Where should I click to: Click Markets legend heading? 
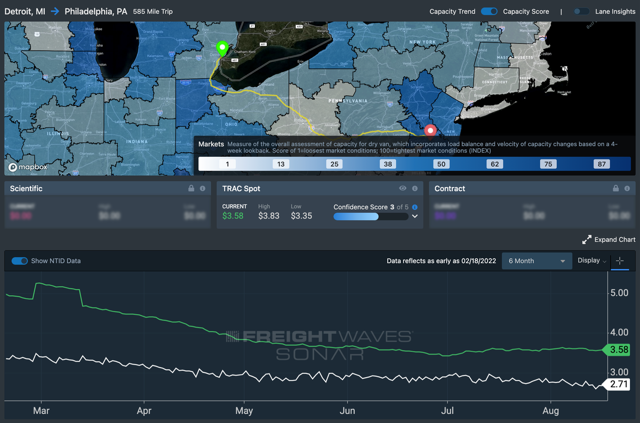pos(211,144)
